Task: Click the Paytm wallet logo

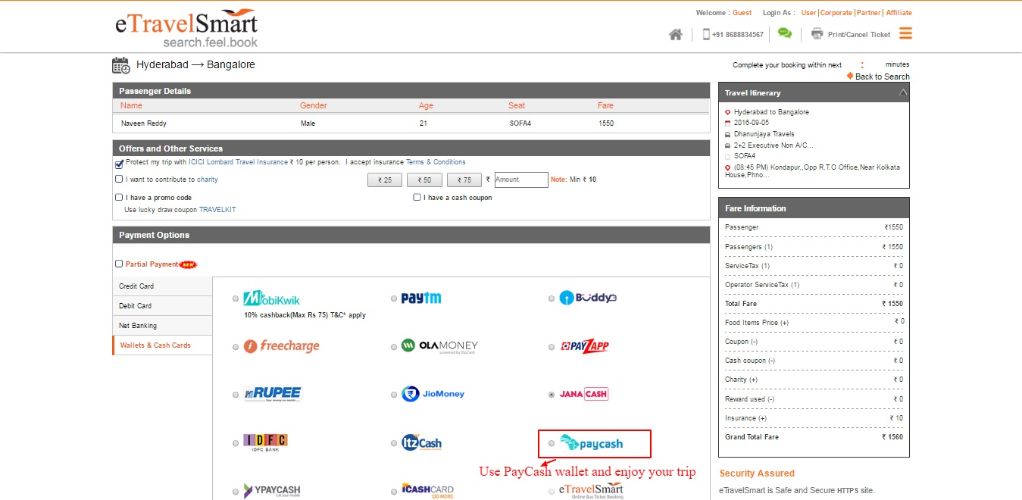Action: (x=421, y=298)
